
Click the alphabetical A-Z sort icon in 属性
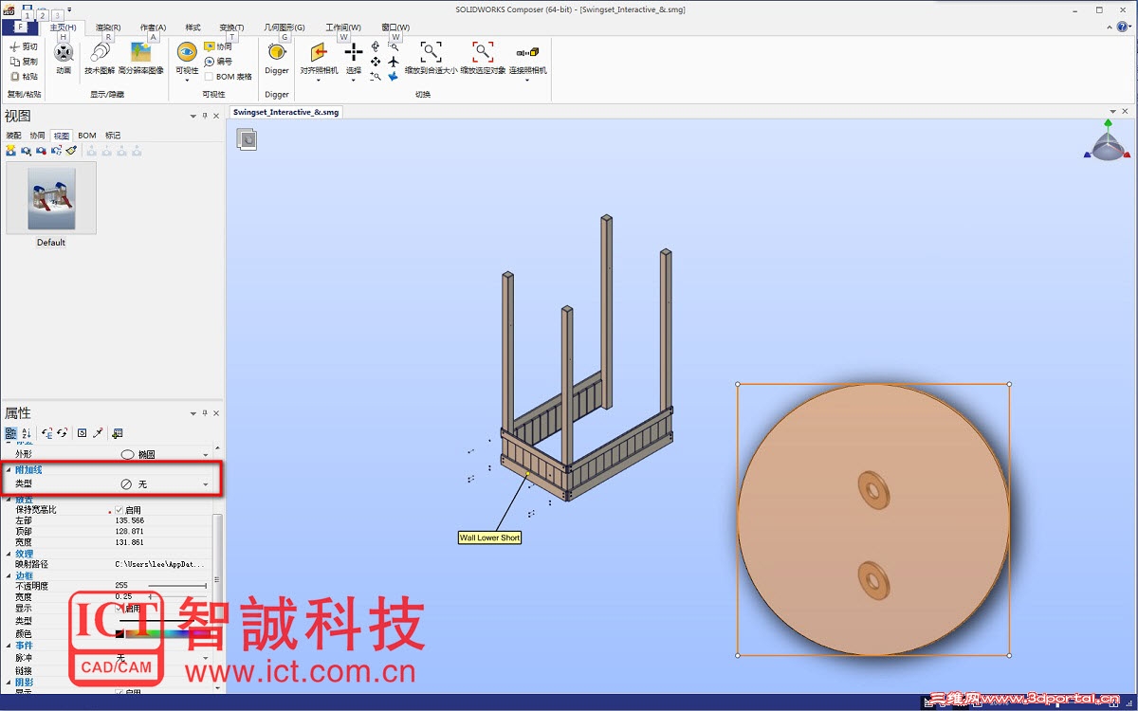(26, 433)
